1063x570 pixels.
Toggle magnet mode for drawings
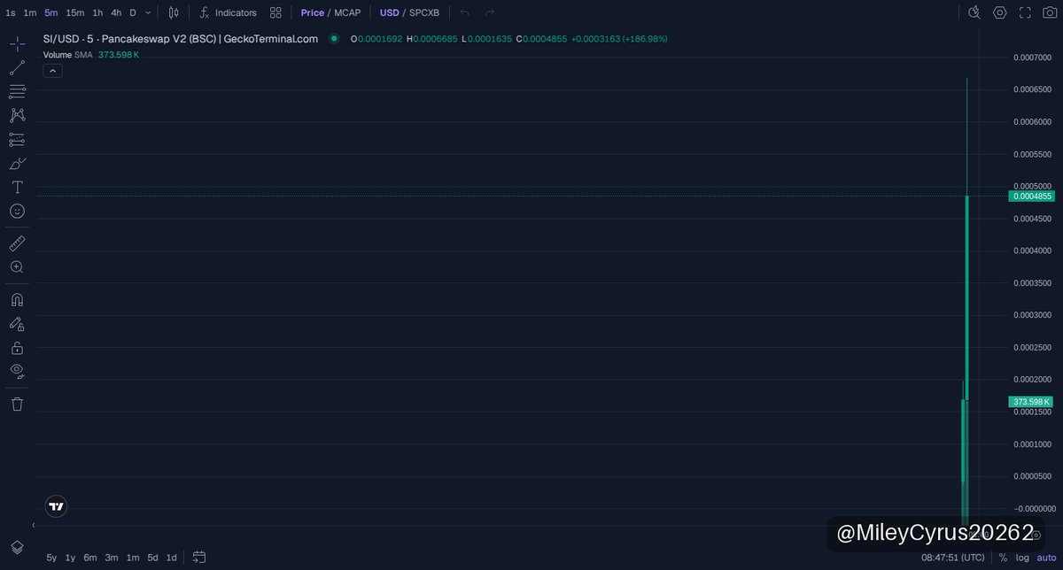point(17,299)
